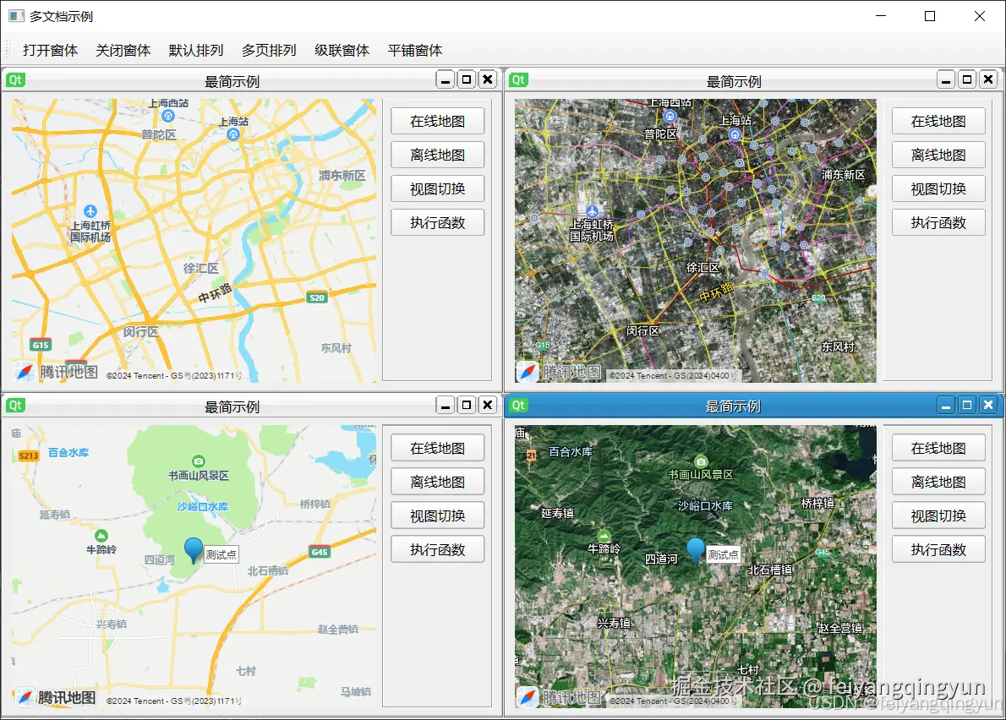The height and width of the screenshot is (720, 1006).
Task: Click 书画山风景区 scenic icon on bottom-left map
Action: click(199, 461)
